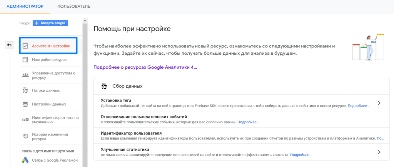394x167 pixels.
Task: Click sidebar scrollbar up arrow
Action: (x=85, y=21)
